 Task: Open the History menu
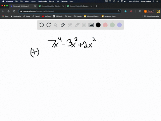(x=34, y=1)
